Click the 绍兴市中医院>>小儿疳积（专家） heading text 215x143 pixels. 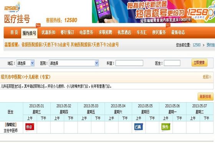pyautogui.click(x=26, y=77)
